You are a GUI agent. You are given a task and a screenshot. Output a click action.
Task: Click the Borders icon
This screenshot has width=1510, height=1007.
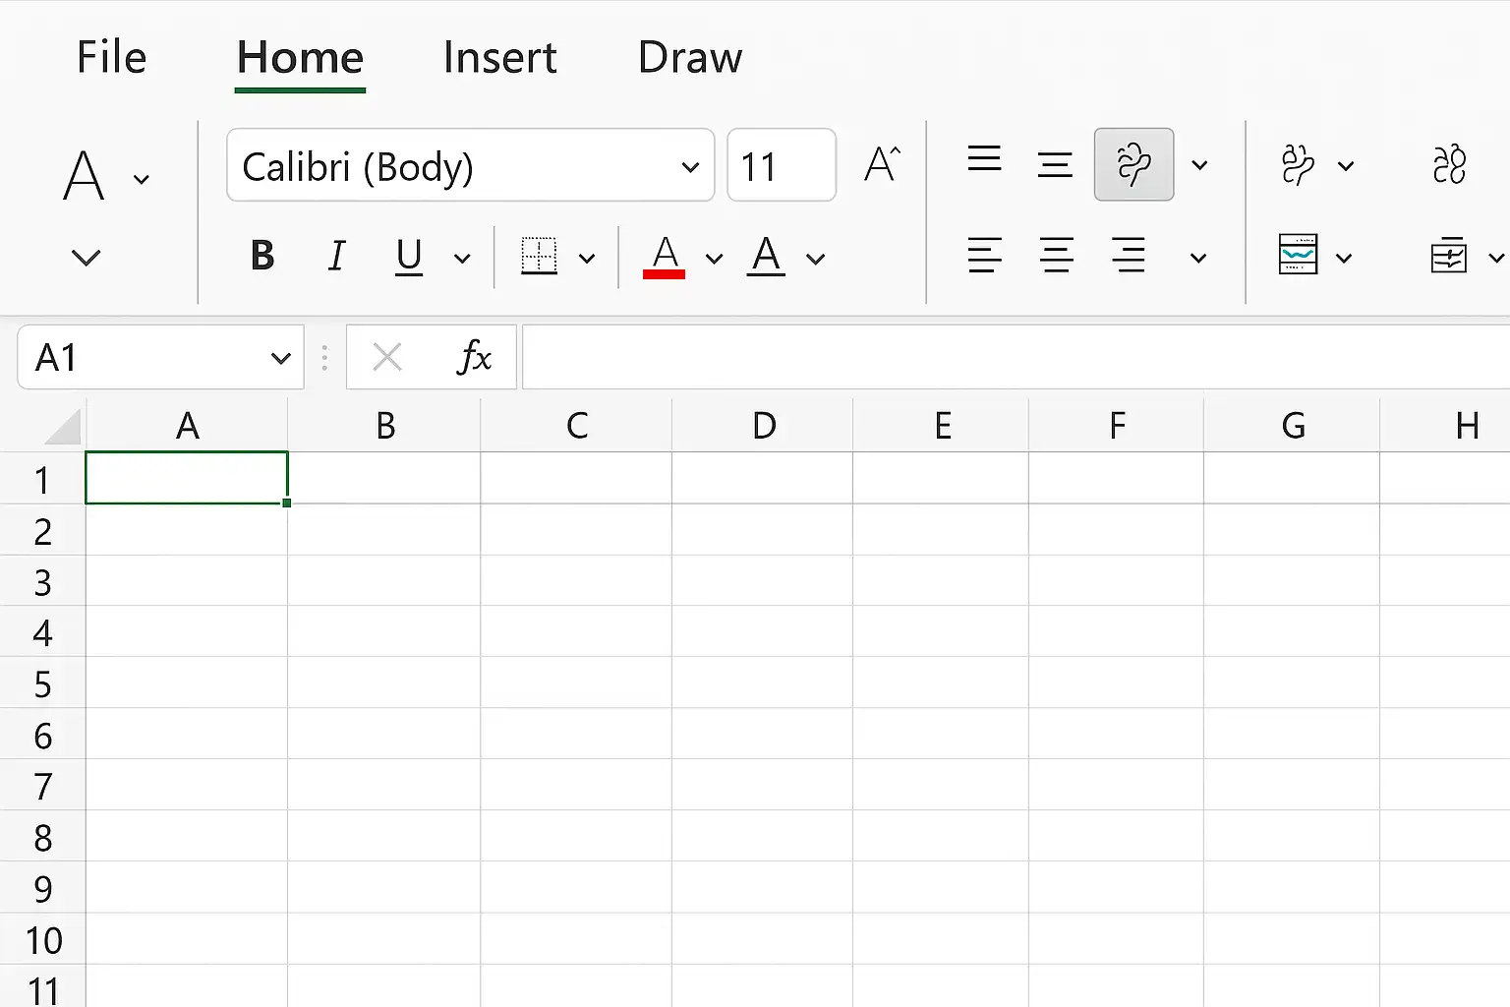pyautogui.click(x=539, y=257)
